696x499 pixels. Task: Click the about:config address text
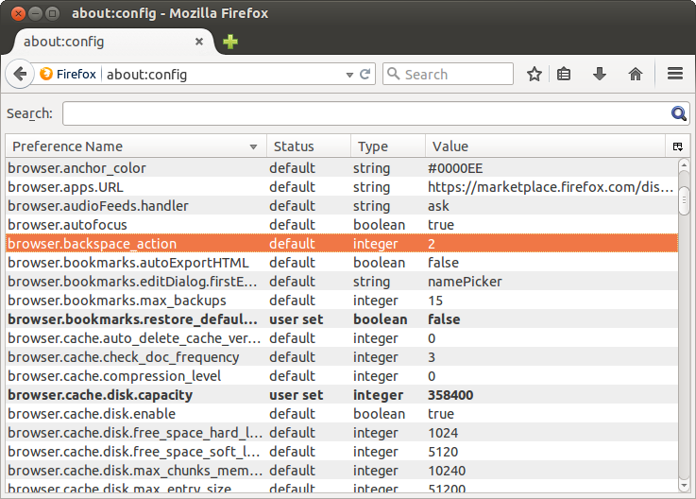tap(146, 75)
